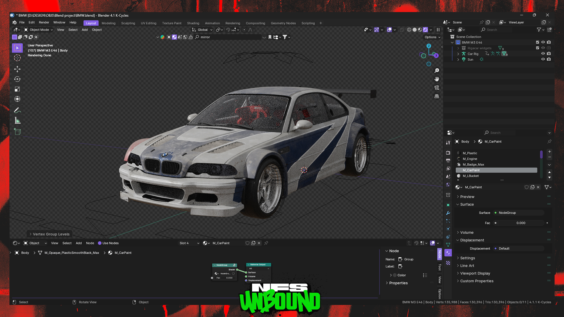The height and width of the screenshot is (317, 564).
Task: Toggle Rigacar widgets collection checkbox
Action: (x=538, y=48)
